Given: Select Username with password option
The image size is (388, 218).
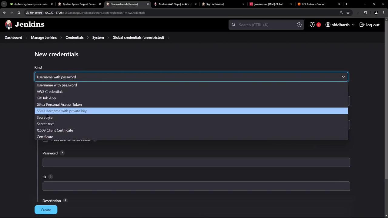Looking at the screenshot, I should click(191, 85).
